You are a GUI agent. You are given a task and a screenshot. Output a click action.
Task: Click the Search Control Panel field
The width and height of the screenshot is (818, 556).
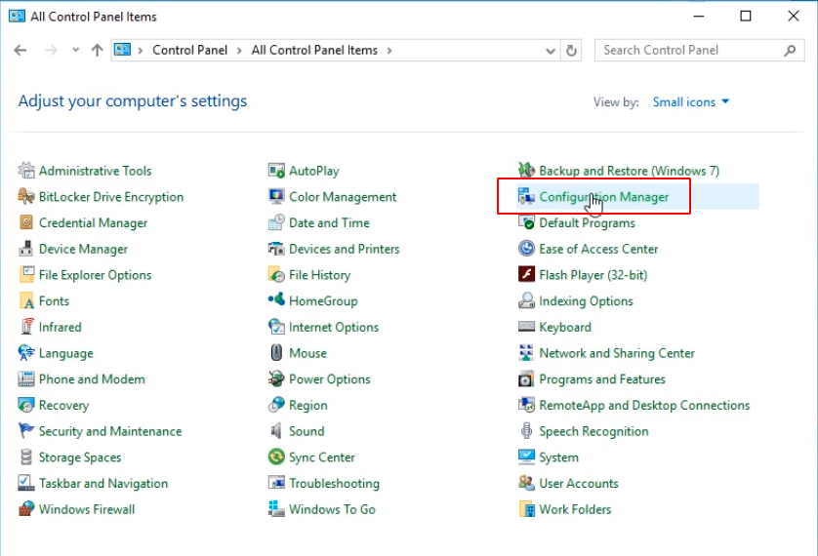point(700,51)
